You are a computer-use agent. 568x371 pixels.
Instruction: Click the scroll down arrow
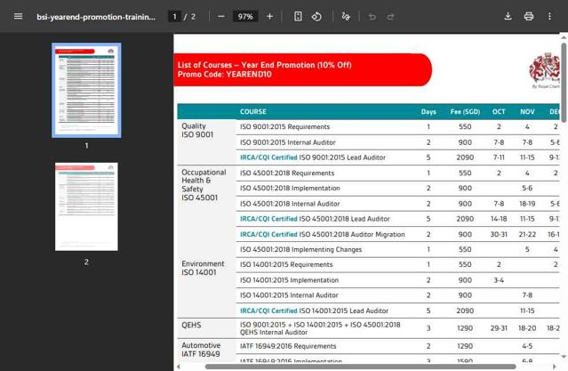[564, 357]
